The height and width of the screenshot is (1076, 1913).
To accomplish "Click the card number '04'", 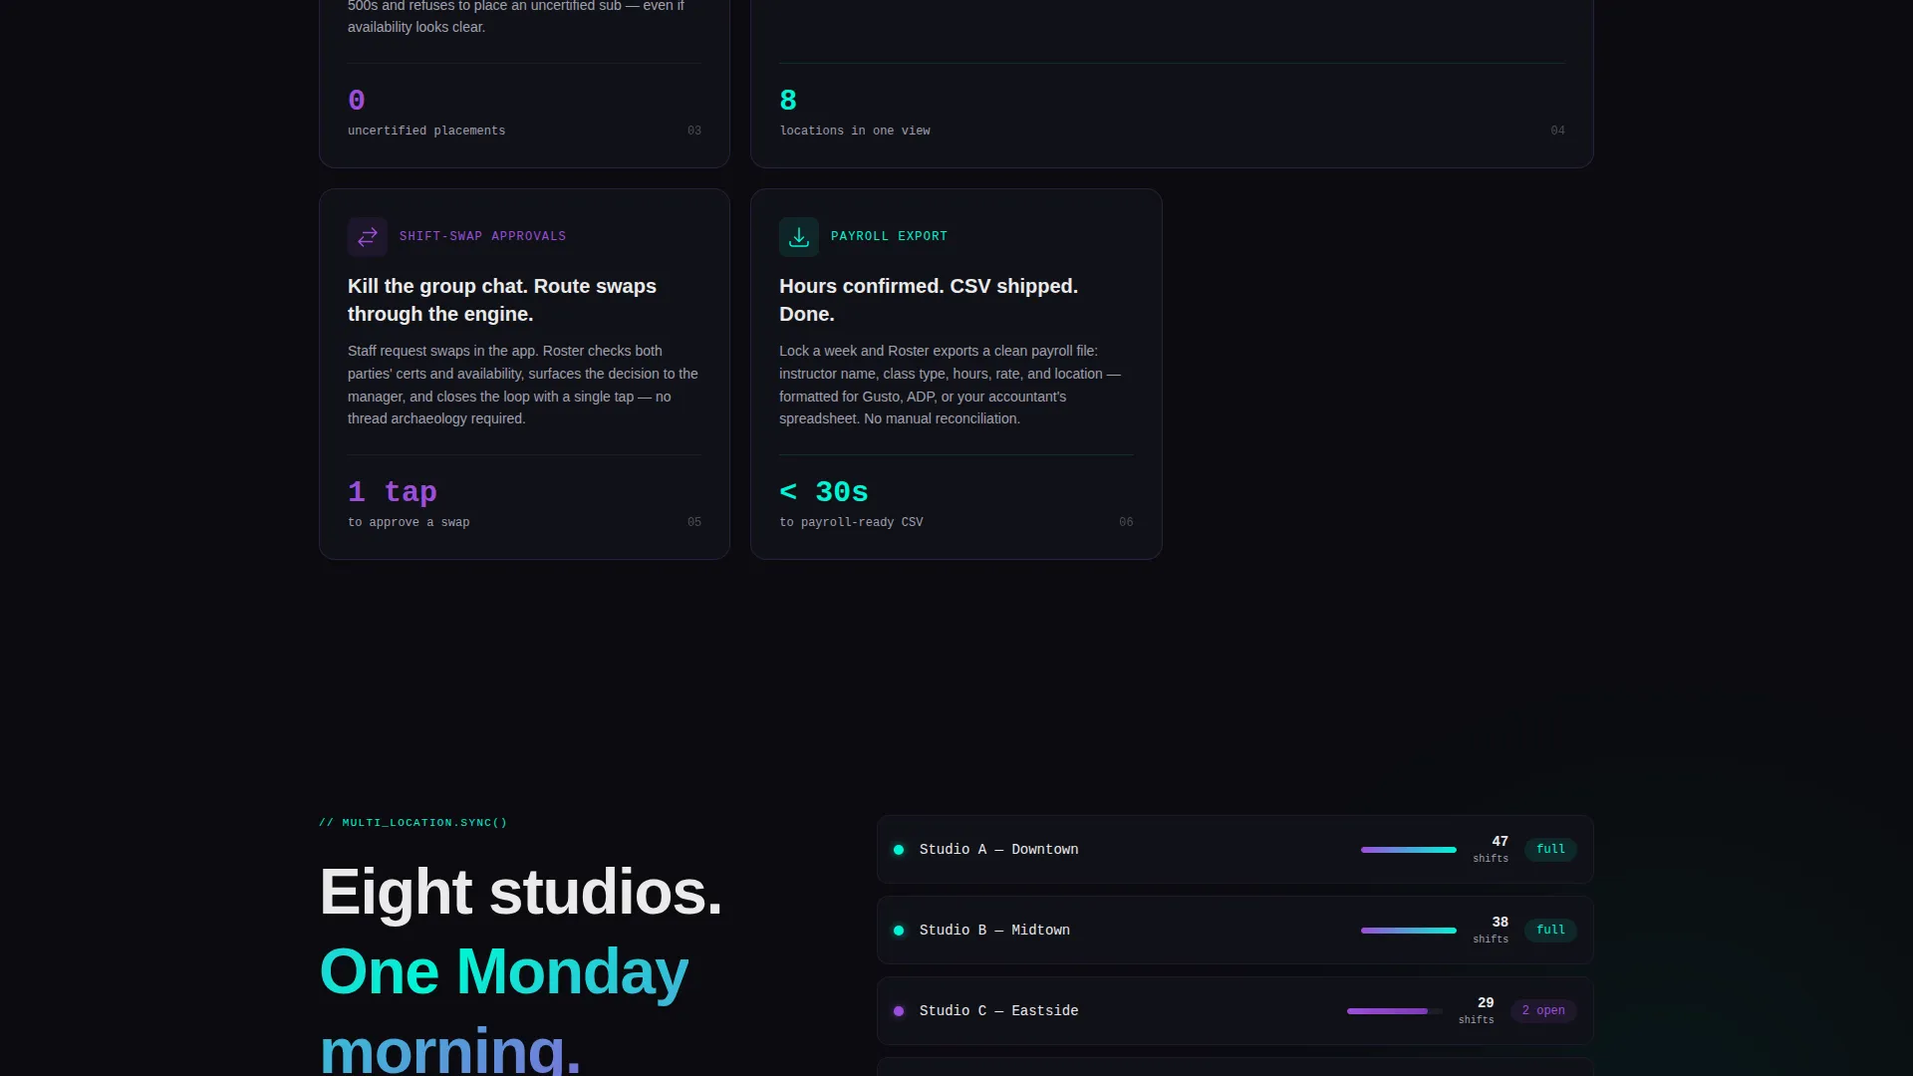I will (1557, 132).
